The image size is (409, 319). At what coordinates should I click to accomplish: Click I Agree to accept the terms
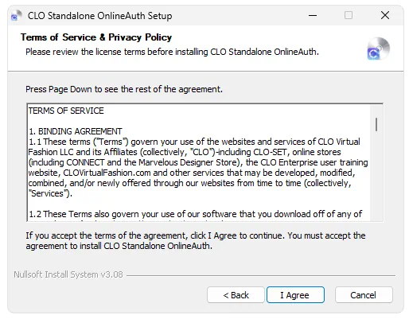295,295
